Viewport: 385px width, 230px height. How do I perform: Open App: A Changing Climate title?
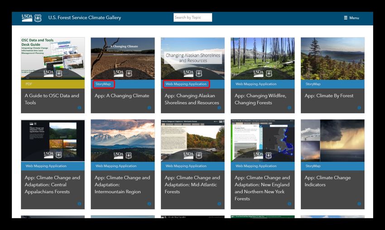pyautogui.click(x=122, y=96)
